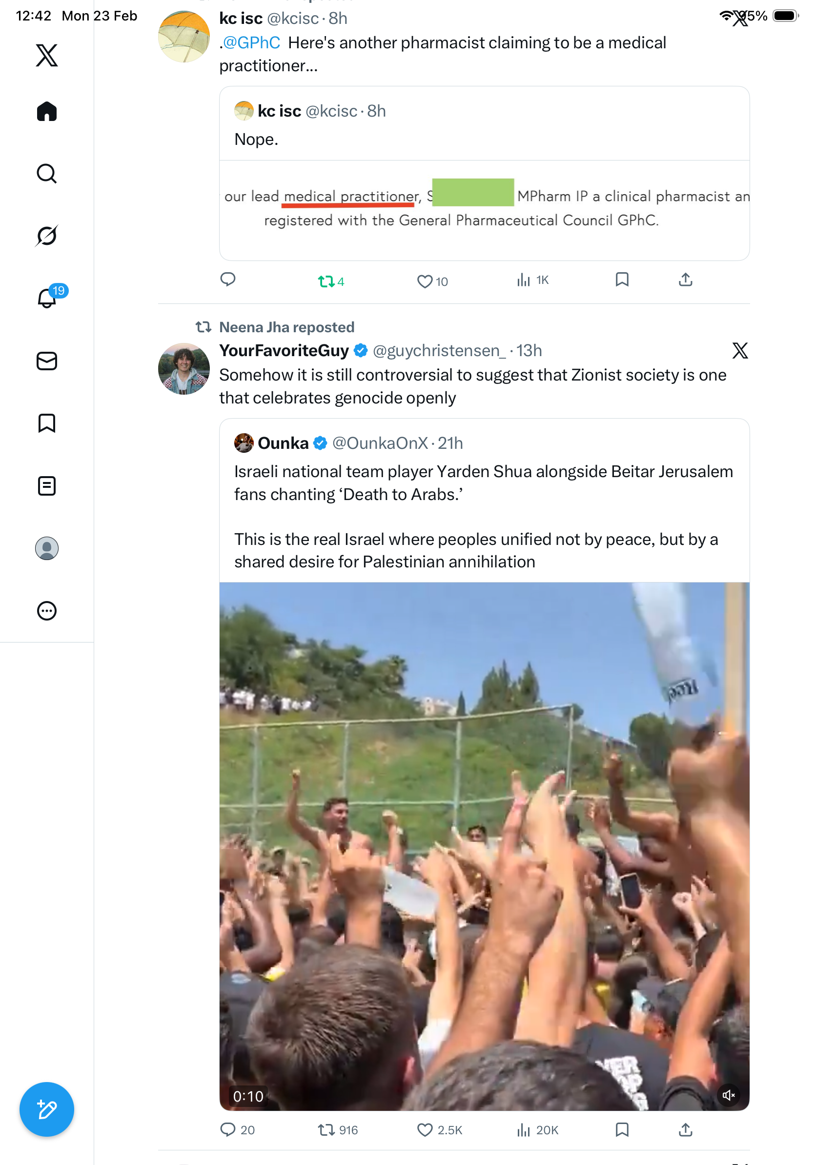Open the Lists icon in sidebar
The image size is (814, 1165).
47,486
